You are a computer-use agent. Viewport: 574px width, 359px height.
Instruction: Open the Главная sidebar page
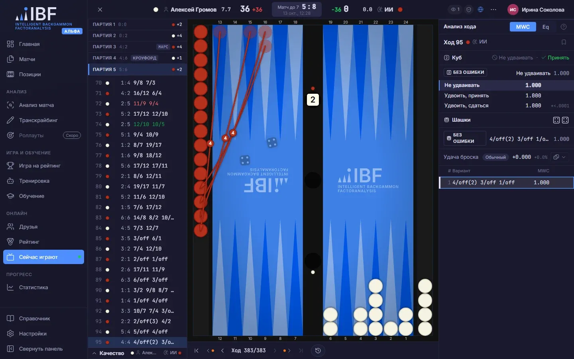(44, 44)
